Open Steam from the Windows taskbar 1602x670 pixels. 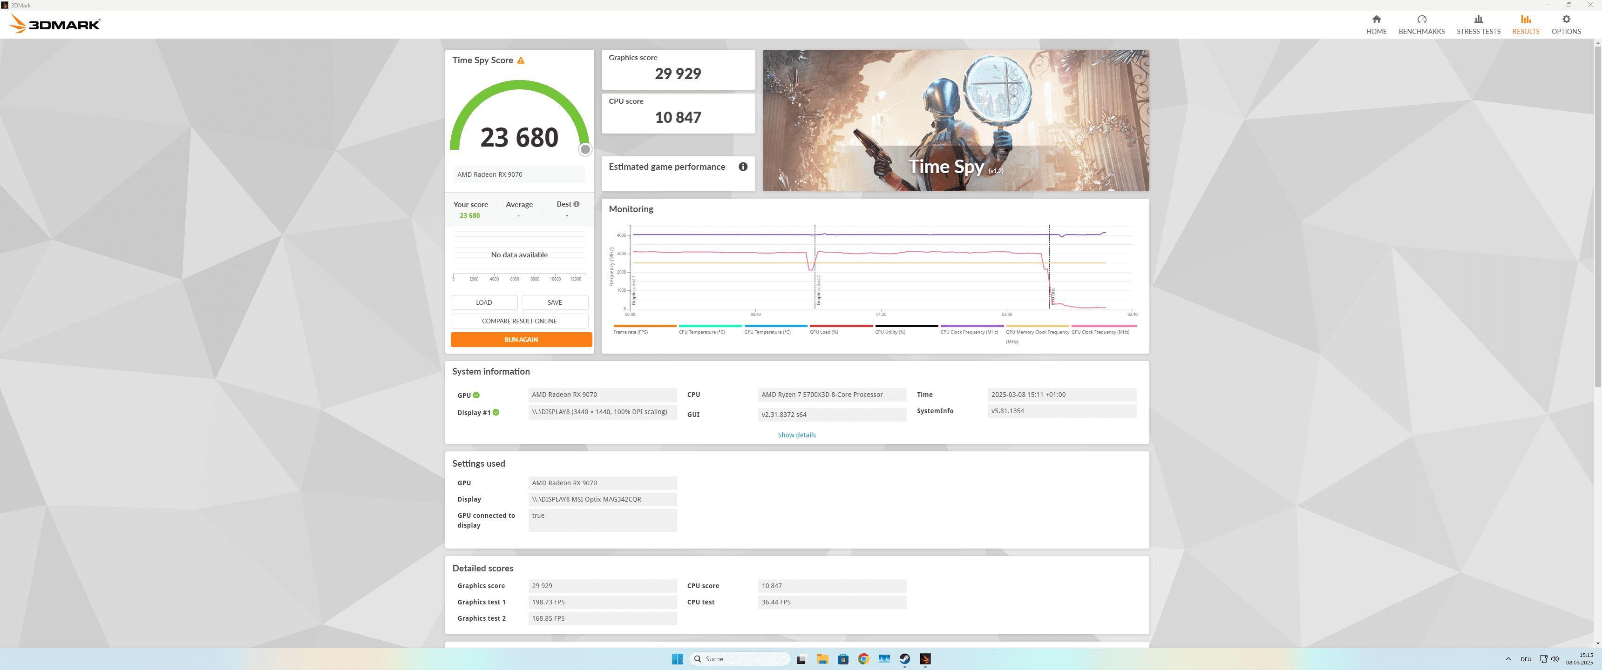(904, 659)
